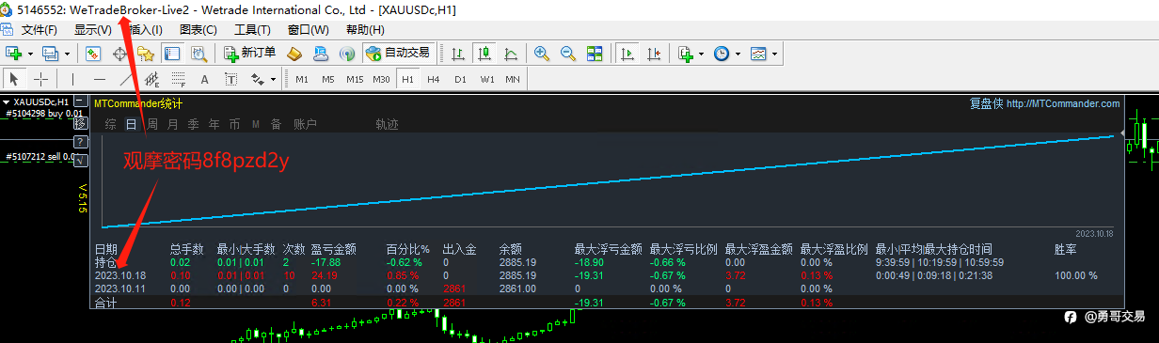Select the H1 timeframe button

pyautogui.click(x=407, y=79)
